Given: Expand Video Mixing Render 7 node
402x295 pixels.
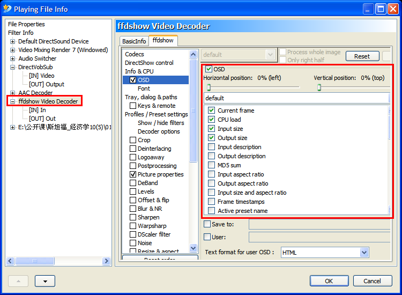Looking at the screenshot, I should coord(12,50).
